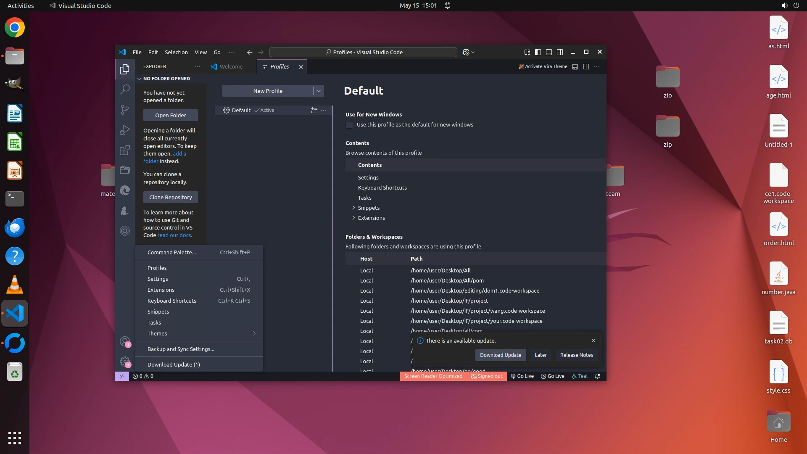Open new window with Default profile icon
Viewport: 807px width, 454px height.
point(314,110)
